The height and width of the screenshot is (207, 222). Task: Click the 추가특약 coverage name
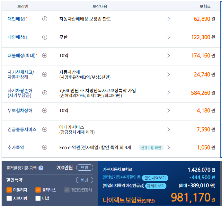(x=16, y=148)
